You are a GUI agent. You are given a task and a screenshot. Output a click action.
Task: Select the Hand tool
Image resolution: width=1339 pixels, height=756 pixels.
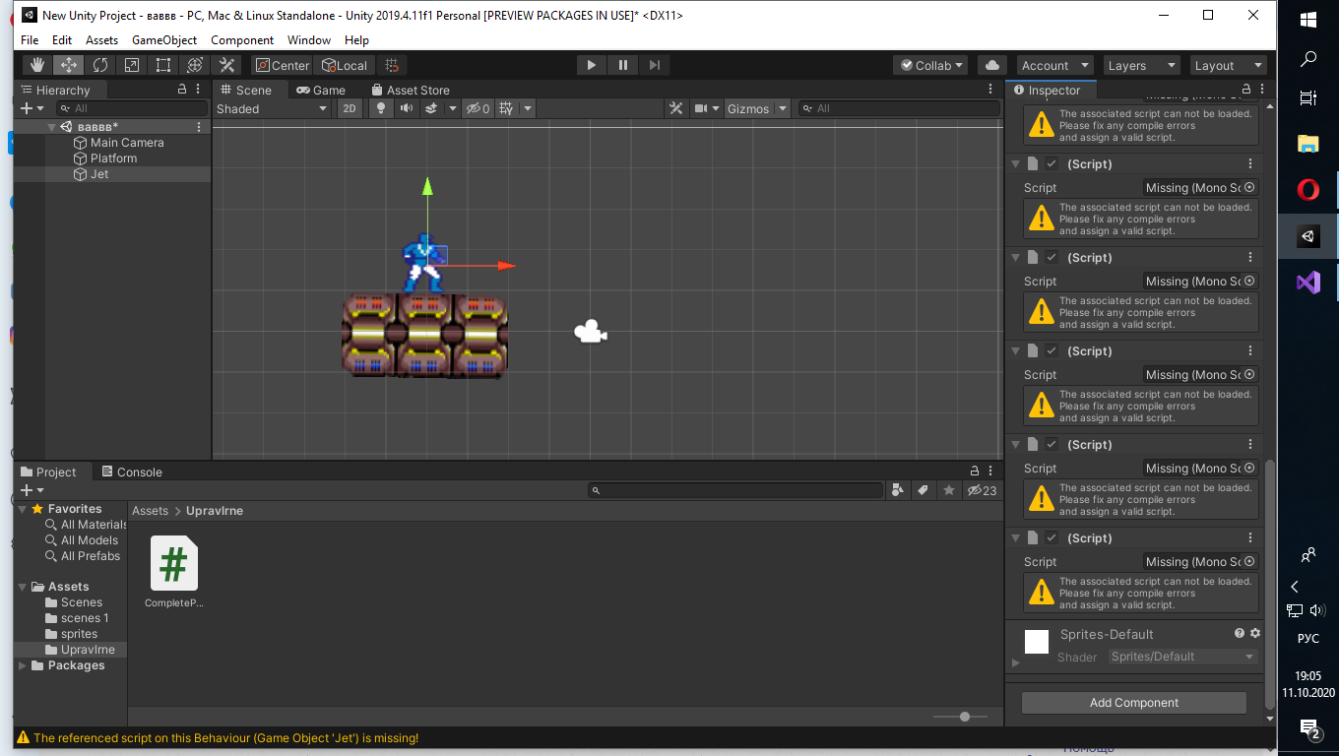(x=37, y=65)
